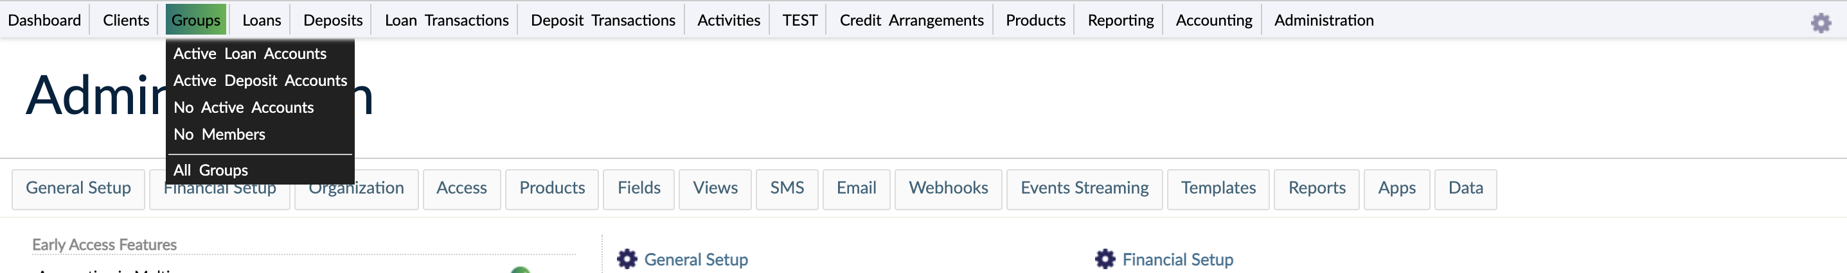Open the Webhooks tab
The width and height of the screenshot is (1847, 273).
tap(947, 188)
